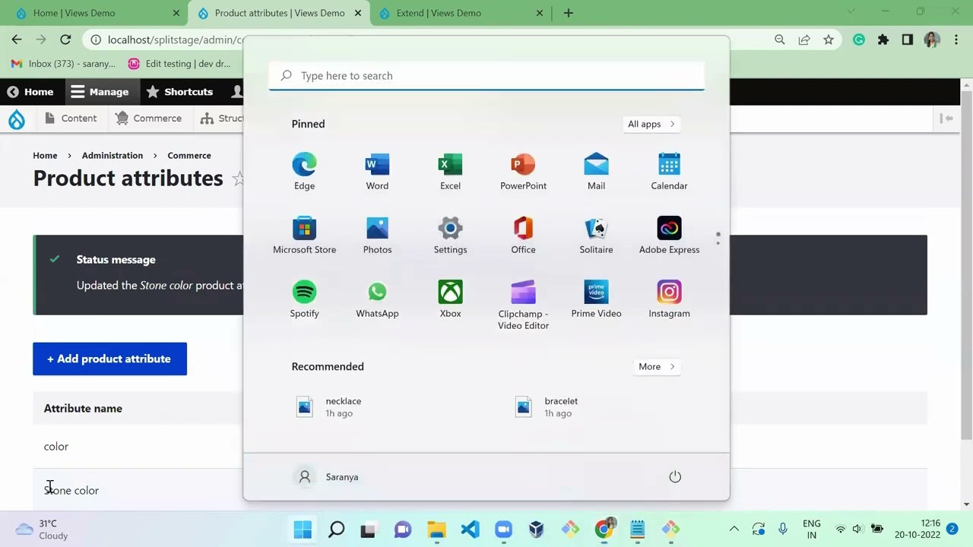Expand the hidden system tray icons

734,529
